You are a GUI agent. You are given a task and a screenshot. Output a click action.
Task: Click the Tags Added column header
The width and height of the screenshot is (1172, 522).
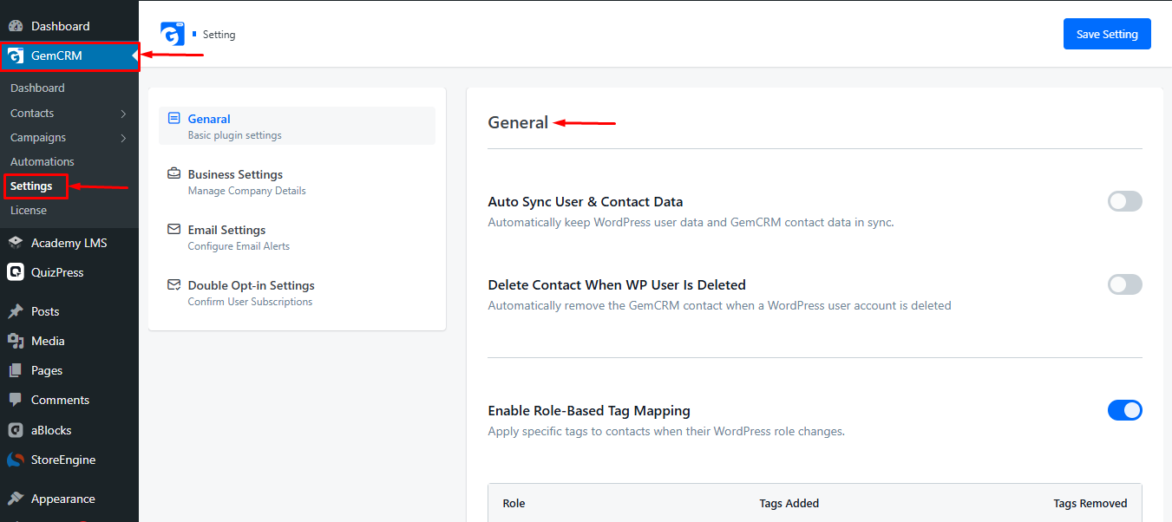(x=789, y=503)
